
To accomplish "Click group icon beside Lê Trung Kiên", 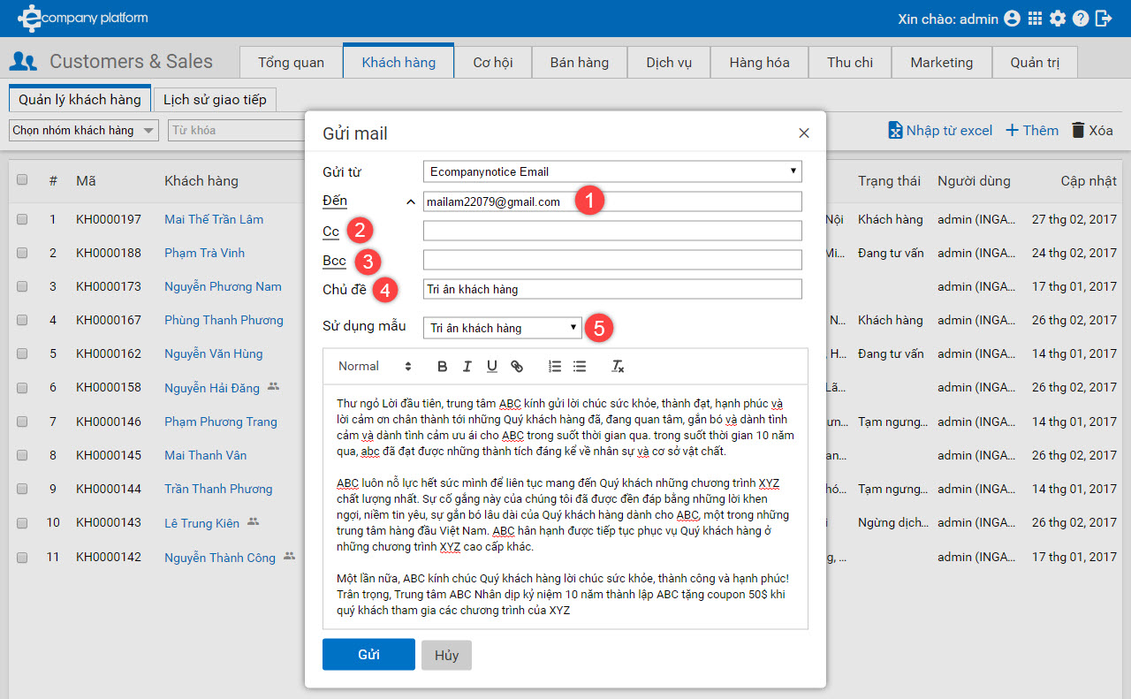I will [x=253, y=521].
